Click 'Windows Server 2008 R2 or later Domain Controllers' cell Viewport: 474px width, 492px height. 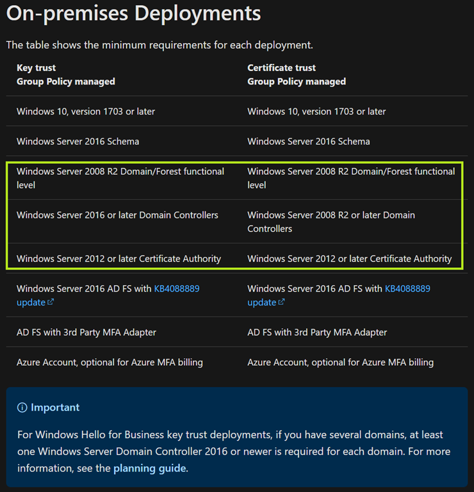(331, 222)
